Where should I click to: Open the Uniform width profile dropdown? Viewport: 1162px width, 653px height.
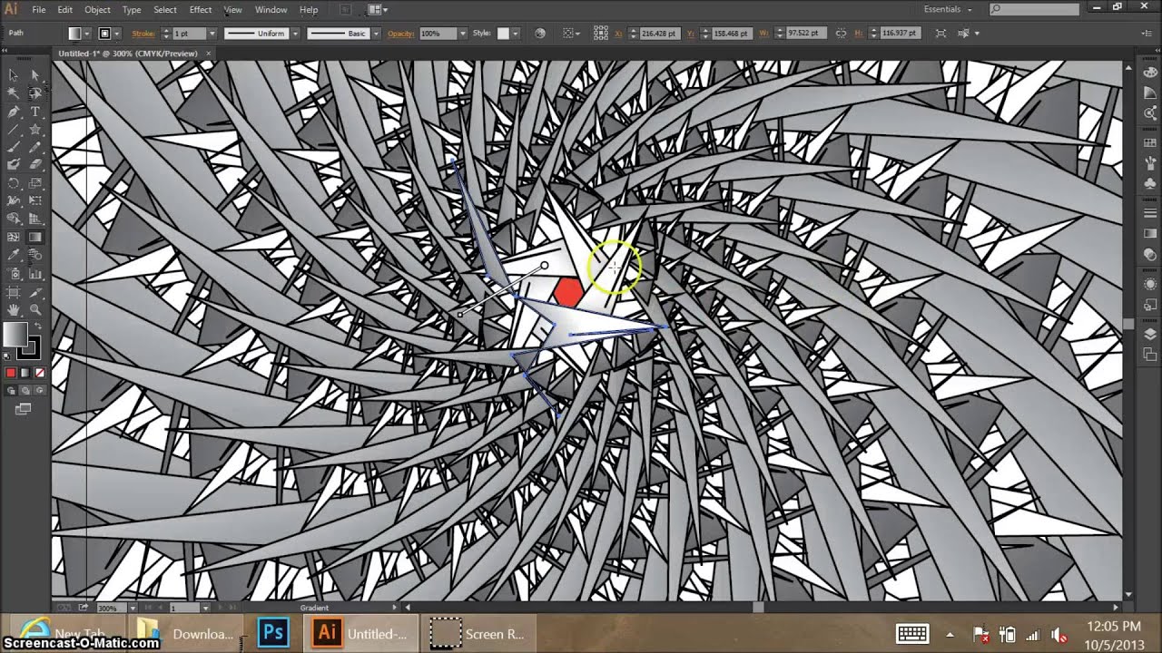point(295,34)
